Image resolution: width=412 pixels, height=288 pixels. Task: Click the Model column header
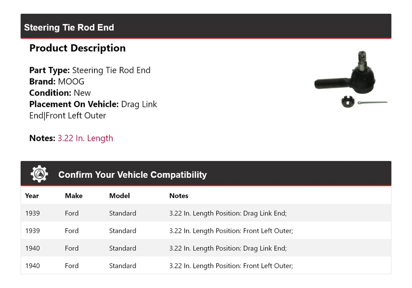(119, 196)
